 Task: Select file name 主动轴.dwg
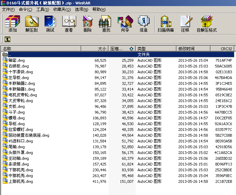coord(18,158)
